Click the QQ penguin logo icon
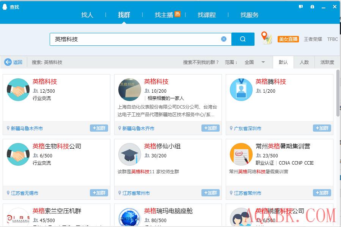 pyautogui.click(x=5, y=7)
